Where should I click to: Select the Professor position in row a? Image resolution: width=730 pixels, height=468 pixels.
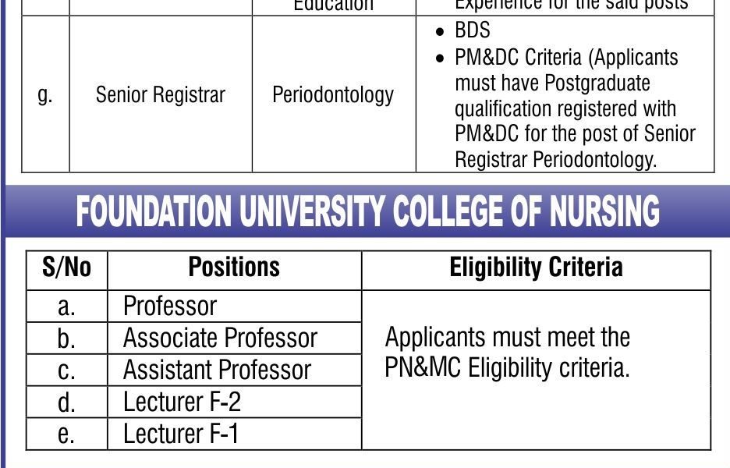[x=170, y=306]
